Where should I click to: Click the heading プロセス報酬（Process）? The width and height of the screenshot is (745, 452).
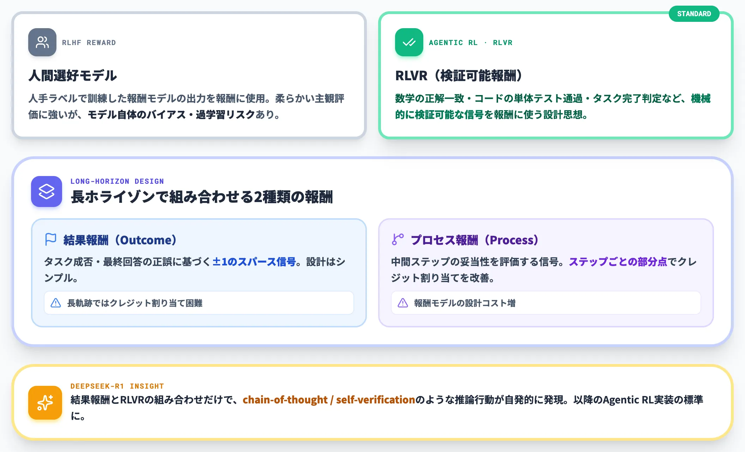click(x=475, y=240)
